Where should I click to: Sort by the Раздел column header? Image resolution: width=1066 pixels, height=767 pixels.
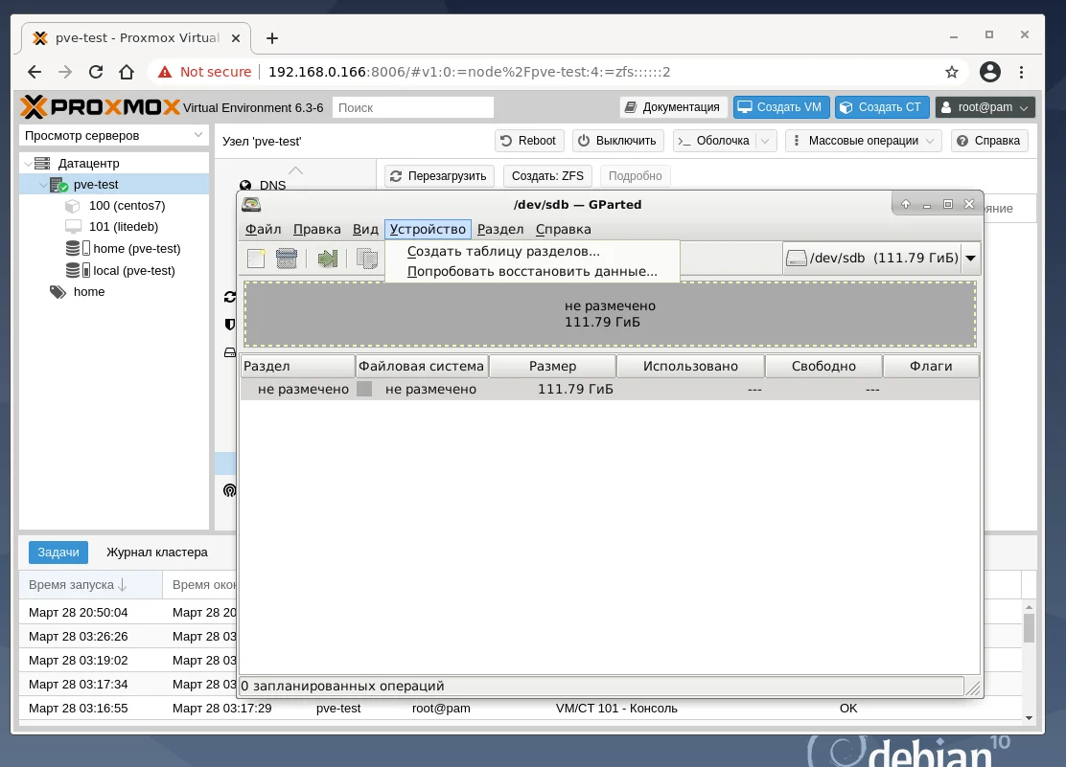pos(298,366)
